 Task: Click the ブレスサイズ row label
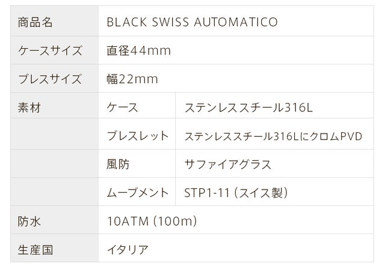pyautogui.click(x=50, y=79)
